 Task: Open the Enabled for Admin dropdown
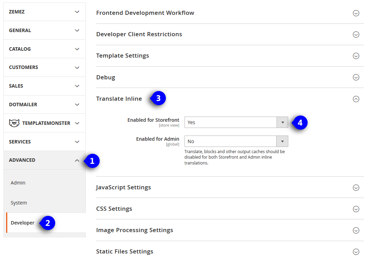pyautogui.click(x=236, y=141)
